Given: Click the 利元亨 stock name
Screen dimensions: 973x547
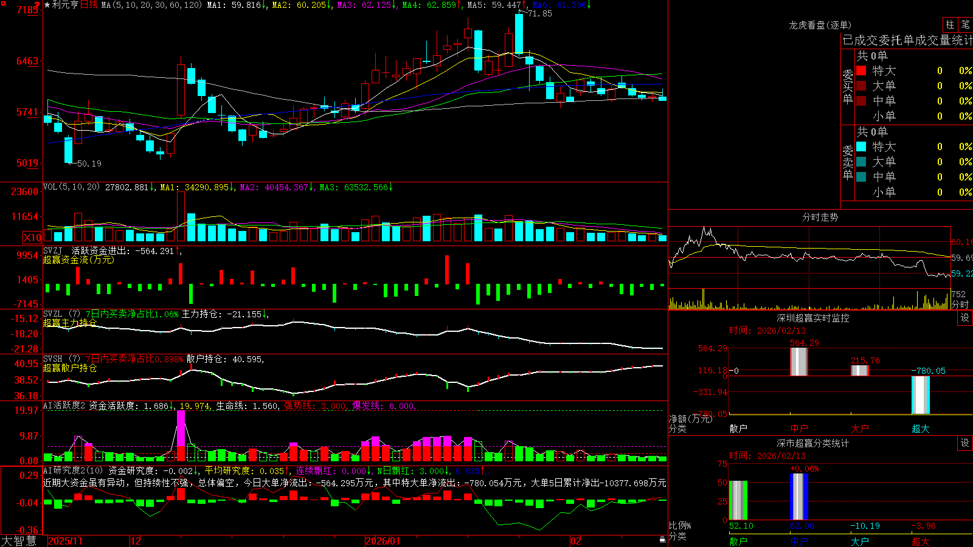Looking at the screenshot, I should point(65,5).
